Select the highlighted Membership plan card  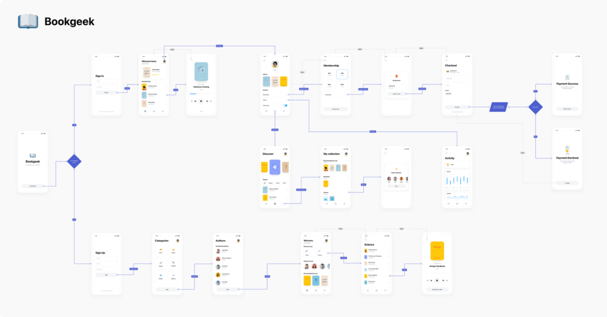[x=343, y=75]
